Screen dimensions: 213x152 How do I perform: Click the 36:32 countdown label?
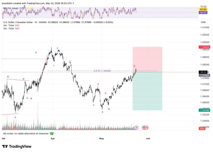(203, 72)
